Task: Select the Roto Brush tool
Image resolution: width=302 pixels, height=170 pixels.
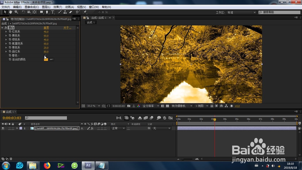Action: coord(78,12)
